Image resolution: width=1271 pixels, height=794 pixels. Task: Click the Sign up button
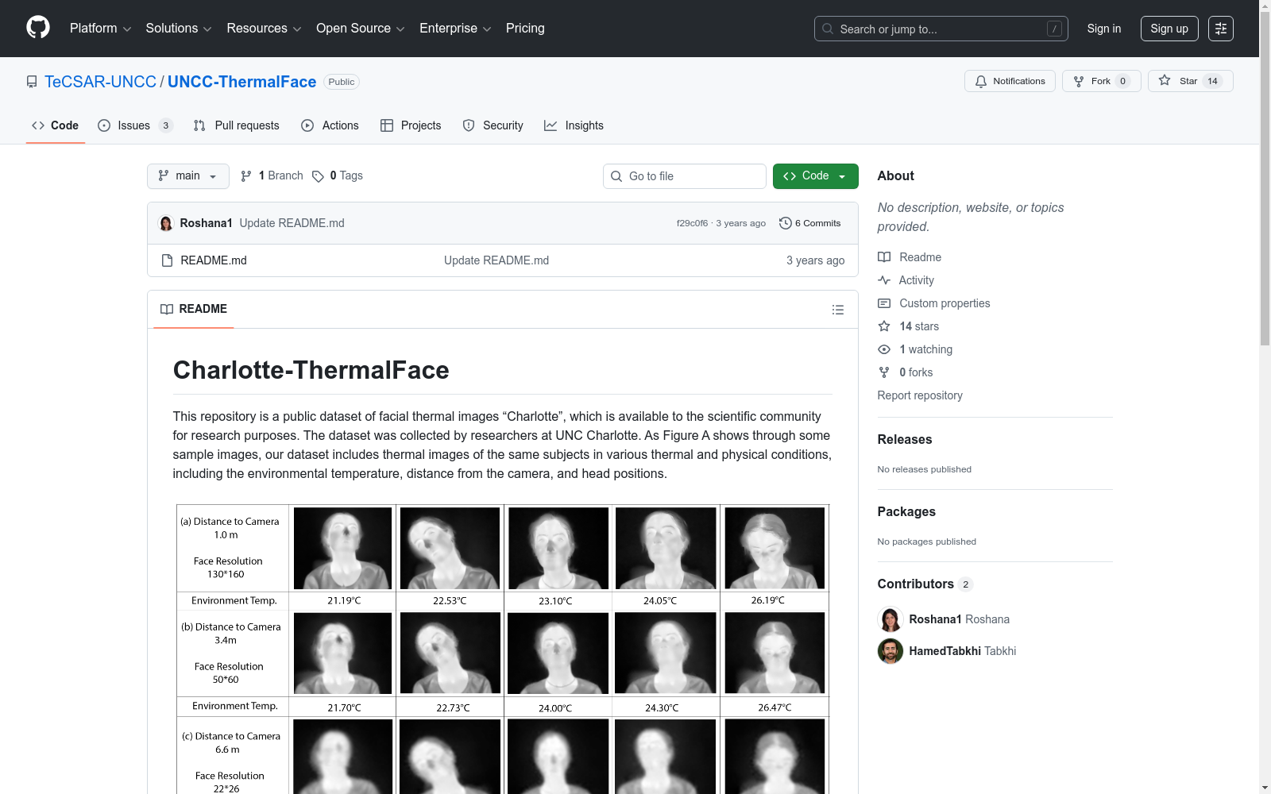1169,29
